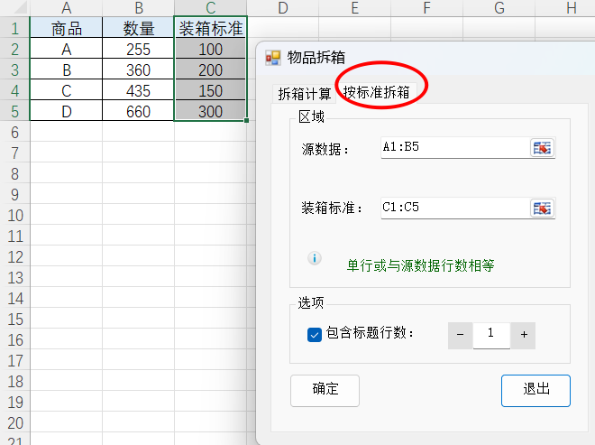Select row 10 header
The width and height of the screenshot is (595, 445).
point(14,216)
